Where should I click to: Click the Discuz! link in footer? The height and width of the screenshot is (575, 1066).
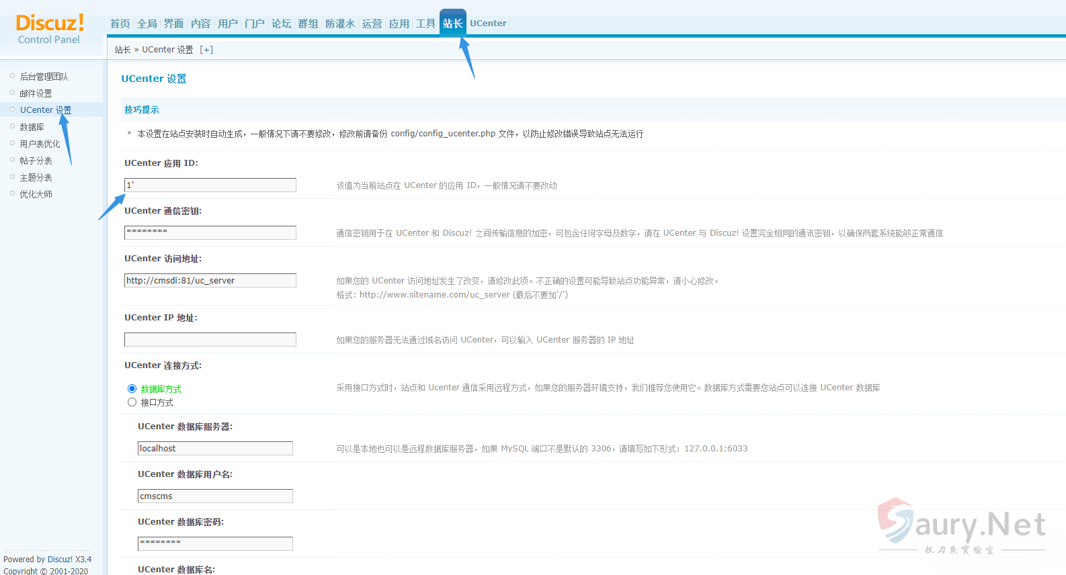pos(60,560)
